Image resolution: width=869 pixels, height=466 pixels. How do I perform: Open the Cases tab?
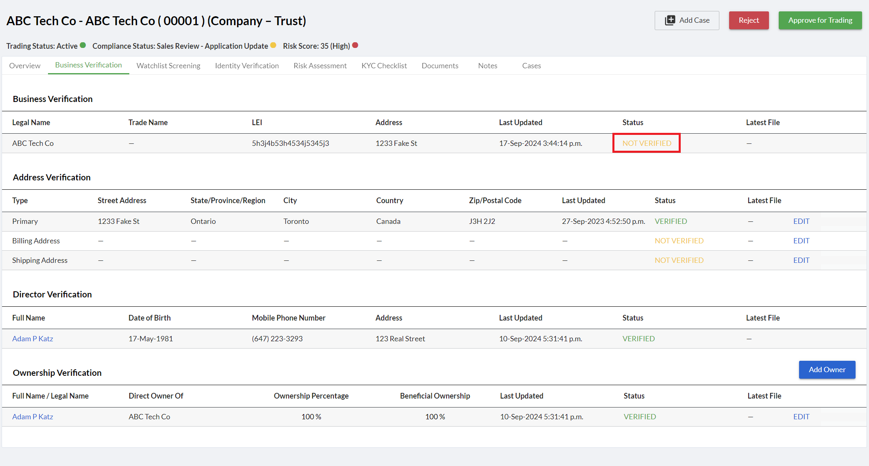click(531, 66)
